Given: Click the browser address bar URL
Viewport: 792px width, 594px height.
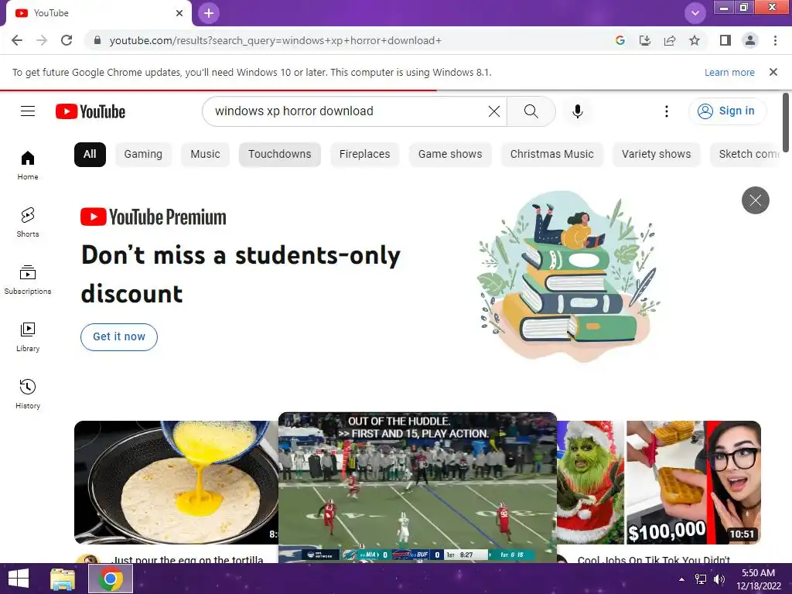Looking at the screenshot, I should pyautogui.click(x=275, y=40).
